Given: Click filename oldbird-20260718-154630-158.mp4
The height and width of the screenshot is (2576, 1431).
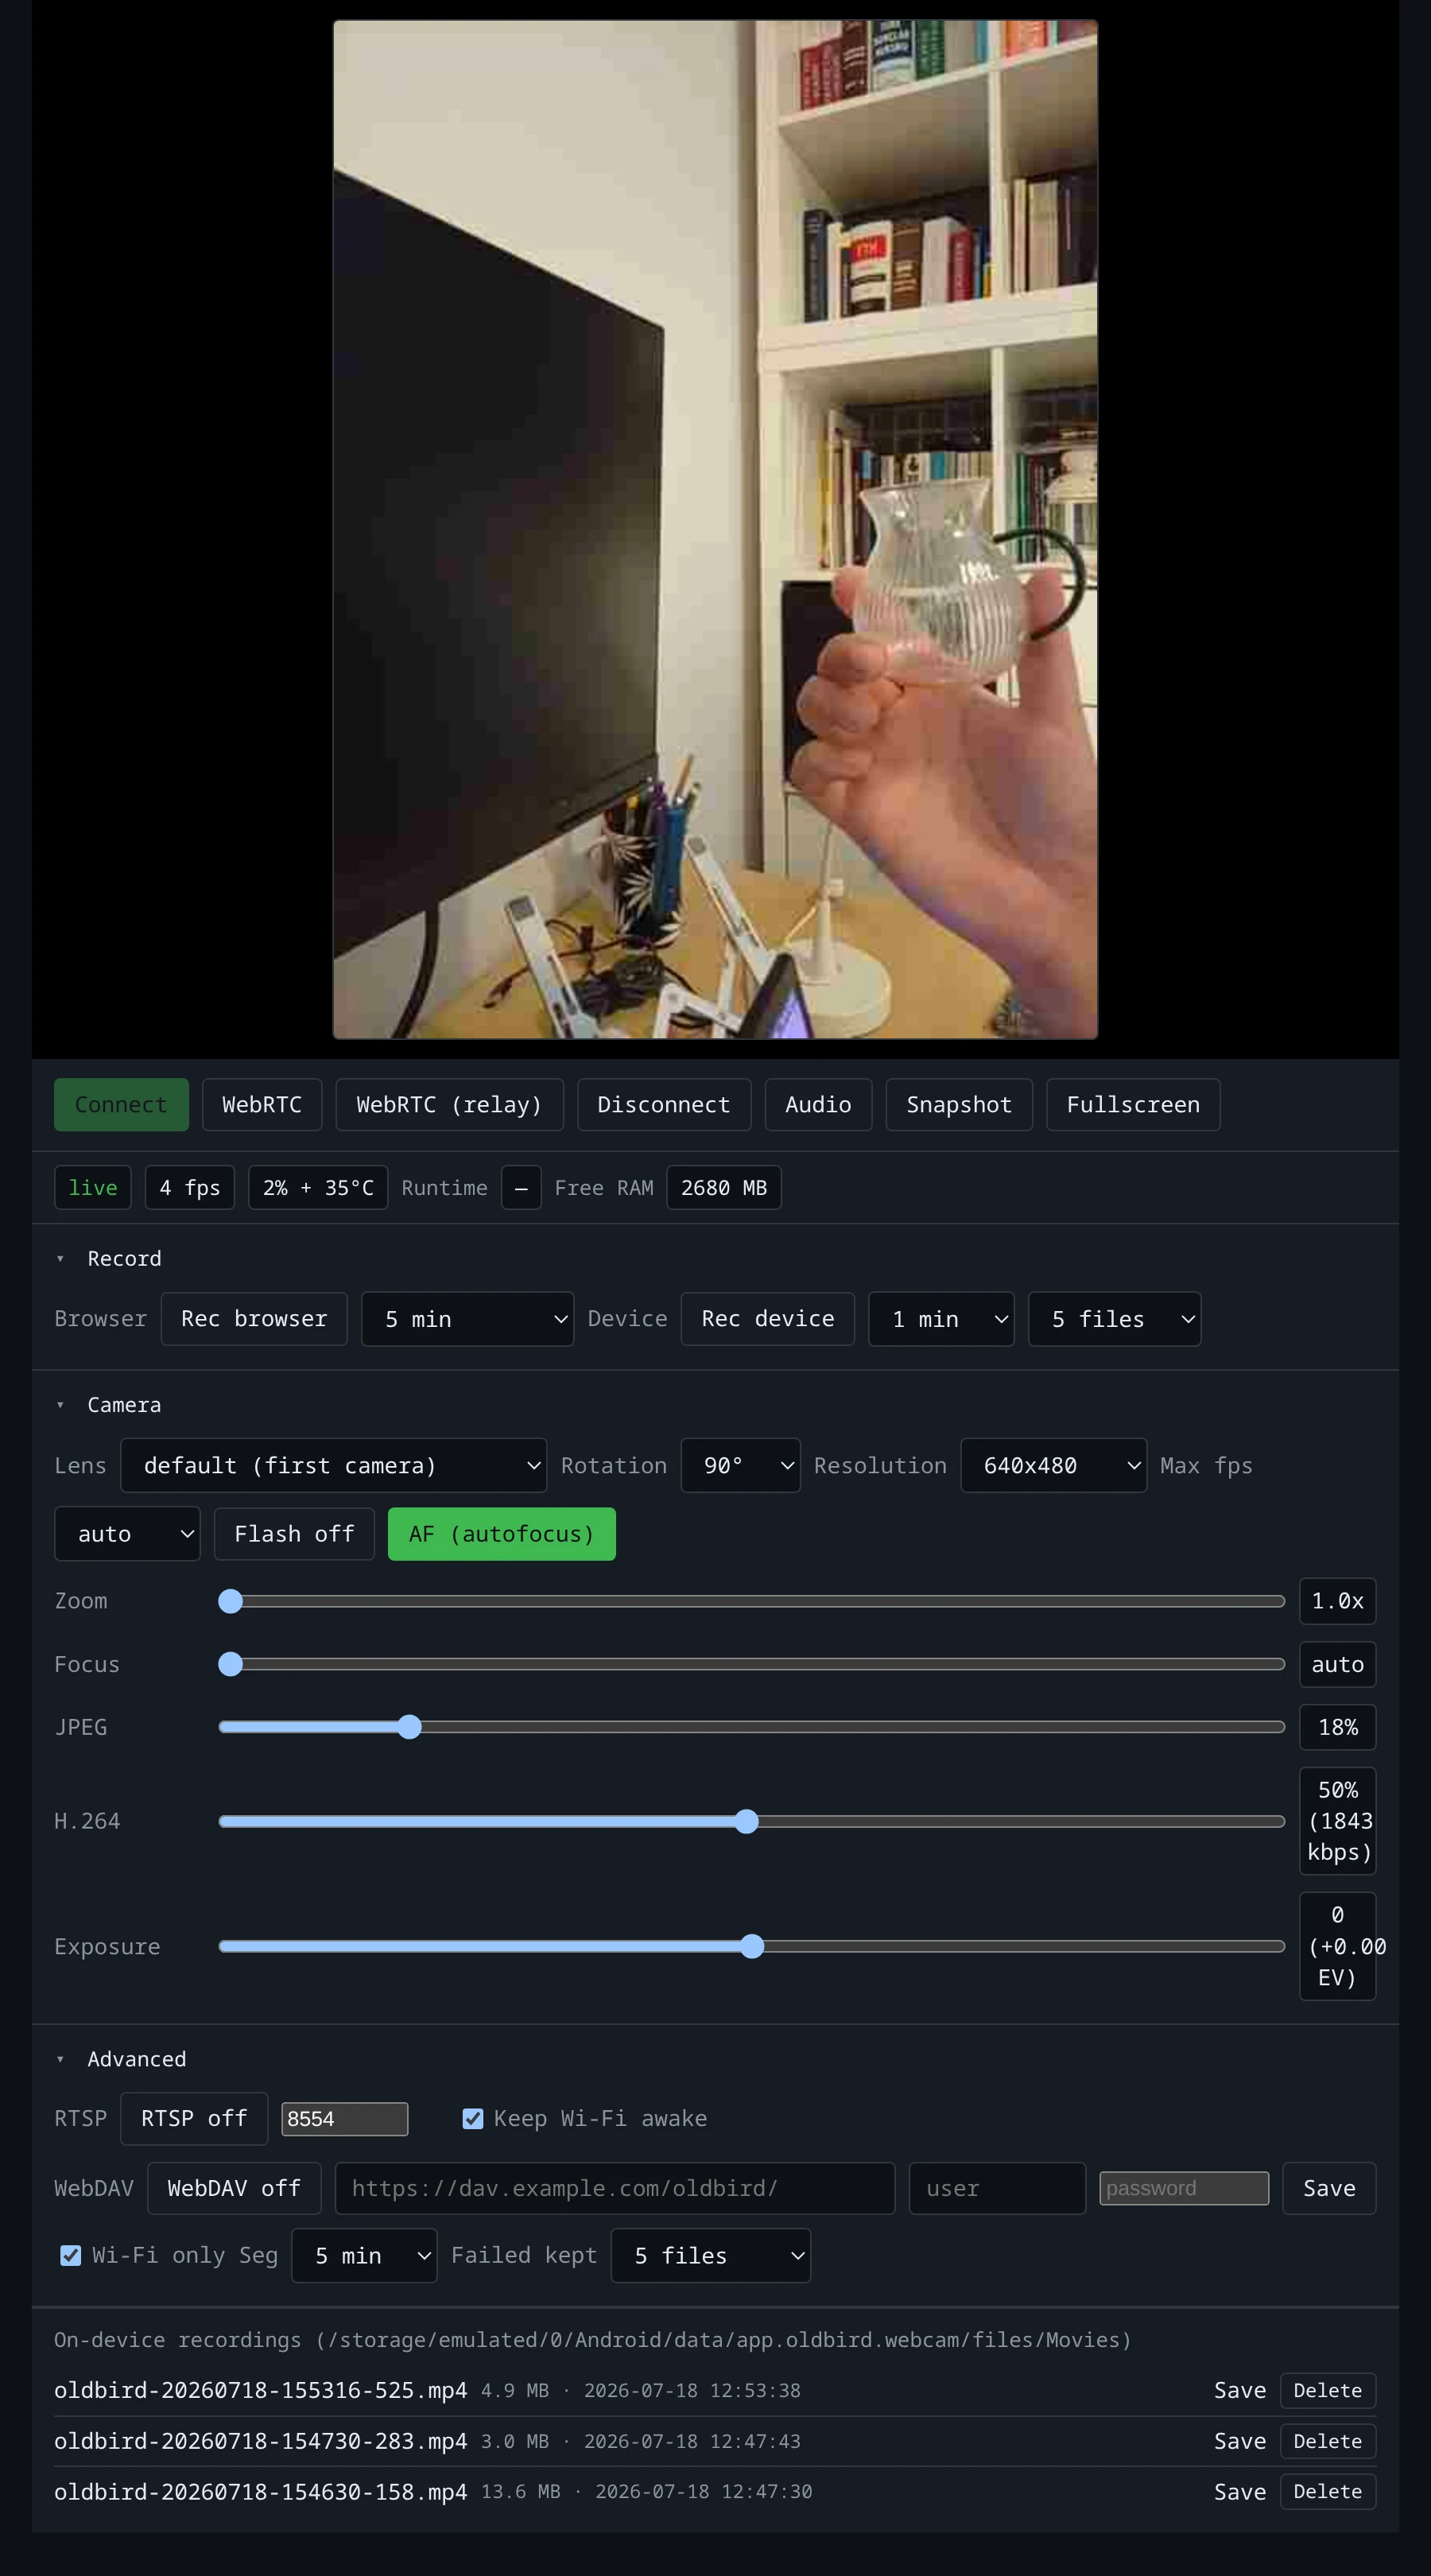Looking at the screenshot, I should (x=260, y=2492).
